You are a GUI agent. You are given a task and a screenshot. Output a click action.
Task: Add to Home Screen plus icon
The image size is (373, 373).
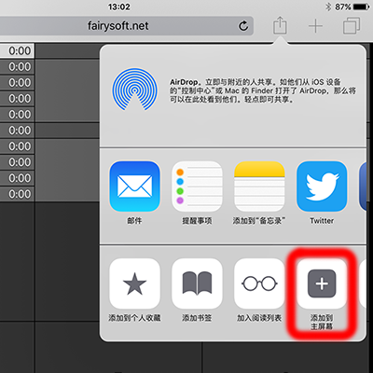tap(322, 283)
